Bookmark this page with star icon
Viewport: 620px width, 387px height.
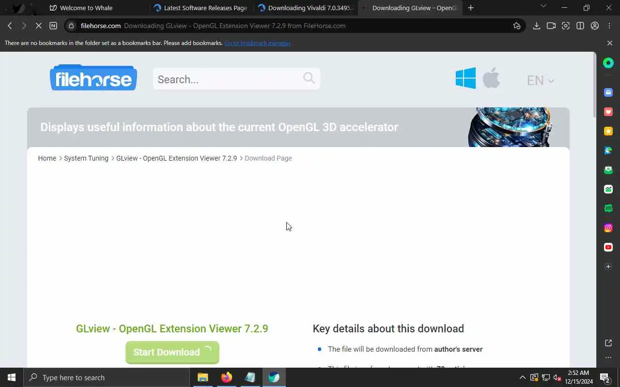(517, 26)
